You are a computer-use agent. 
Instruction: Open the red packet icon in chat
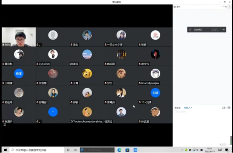(229, 107)
